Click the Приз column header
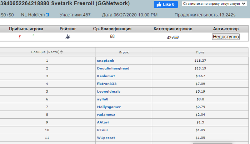250x144 pixels. coord(200,52)
